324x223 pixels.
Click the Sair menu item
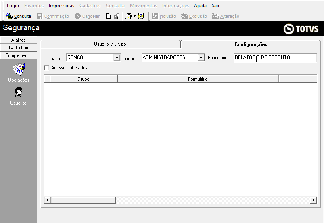tap(215, 6)
